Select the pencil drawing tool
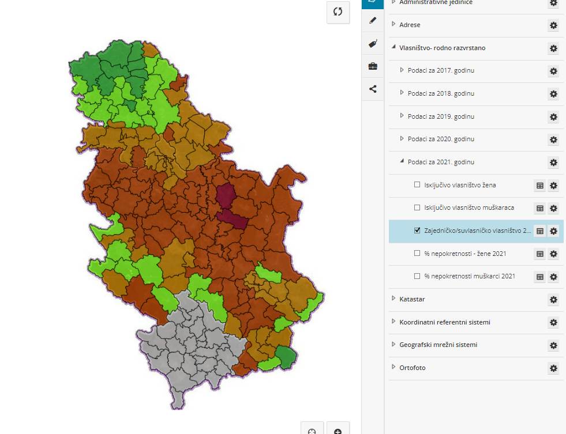 (x=373, y=20)
